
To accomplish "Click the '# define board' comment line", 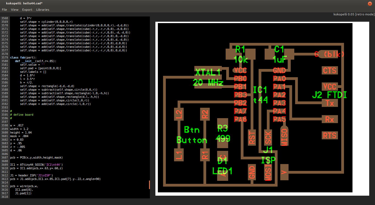I will pyautogui.click(x=22, y=115).
